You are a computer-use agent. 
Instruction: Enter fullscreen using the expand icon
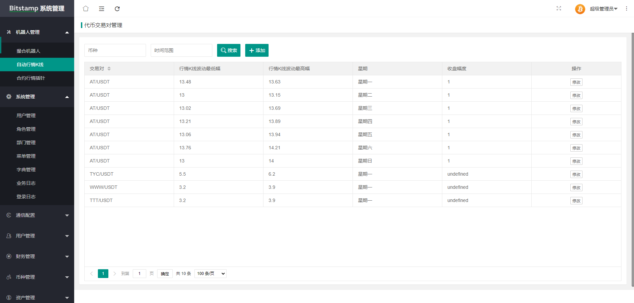click(558, 8)
